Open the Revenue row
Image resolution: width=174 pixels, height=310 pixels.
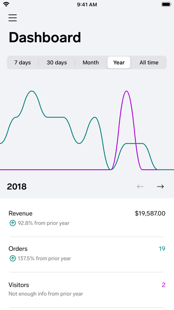click(87, 218)
